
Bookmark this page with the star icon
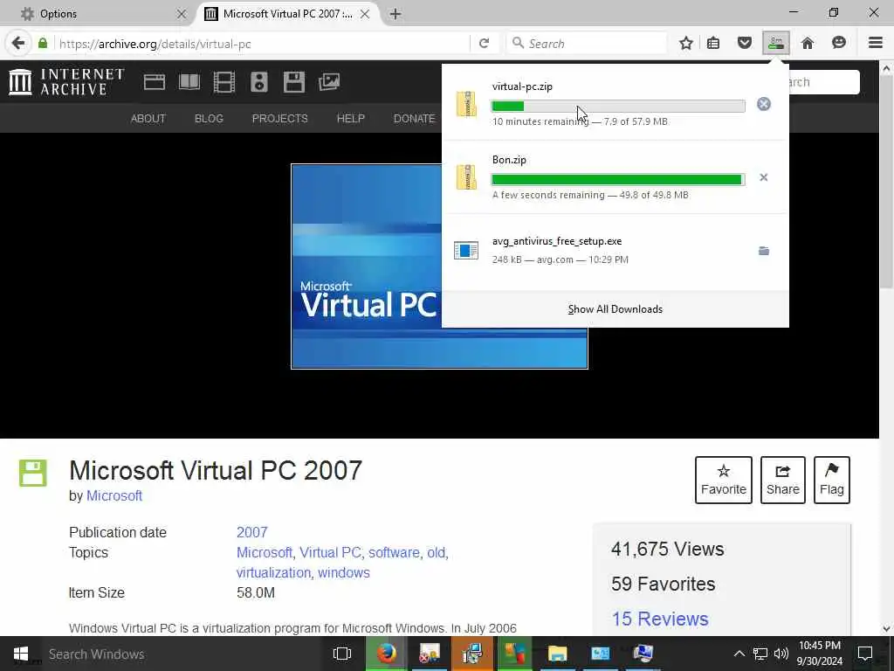coord(686,44)
